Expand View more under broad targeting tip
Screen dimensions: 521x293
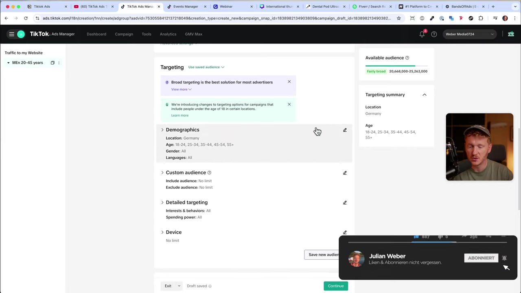pyautogui.click(x=181, y=90)
